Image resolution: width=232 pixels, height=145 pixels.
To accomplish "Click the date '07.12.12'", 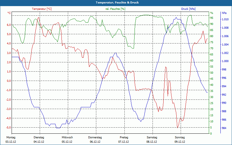I will [x=124, y=142].
